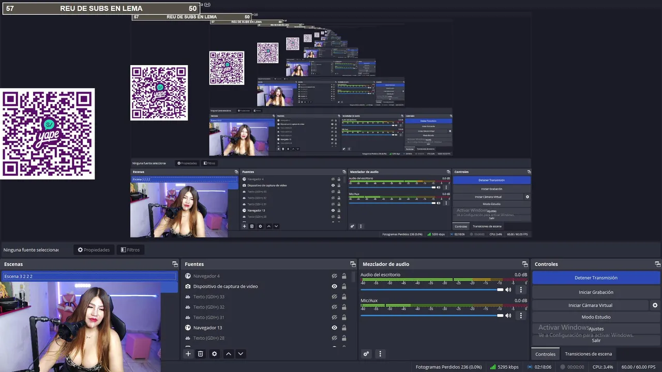
Task: Add a new source with plus icon
Action: (x=188, y=354)
